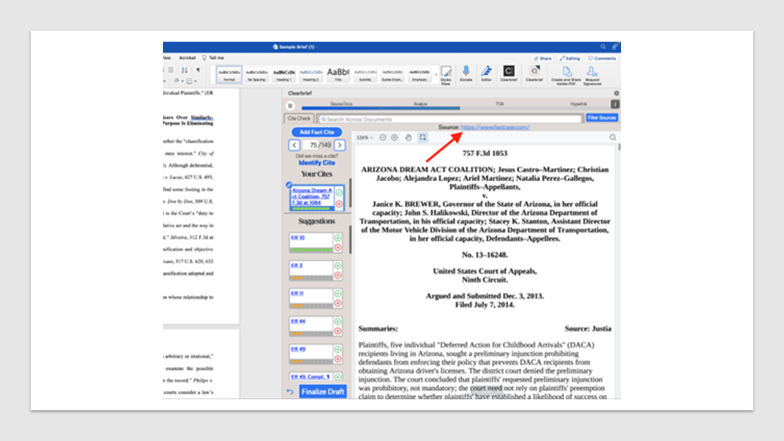Click the magnifier search icon in document viewer

point(612,138)
